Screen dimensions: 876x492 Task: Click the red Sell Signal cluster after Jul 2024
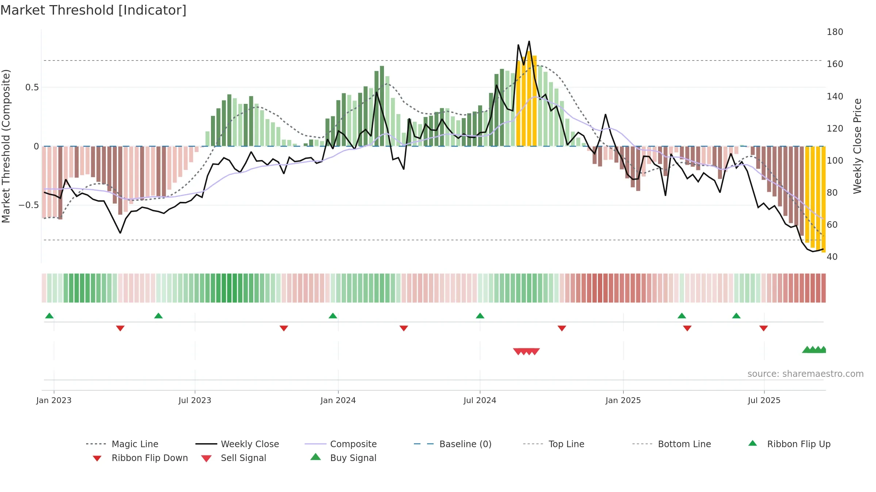(526, 351)
